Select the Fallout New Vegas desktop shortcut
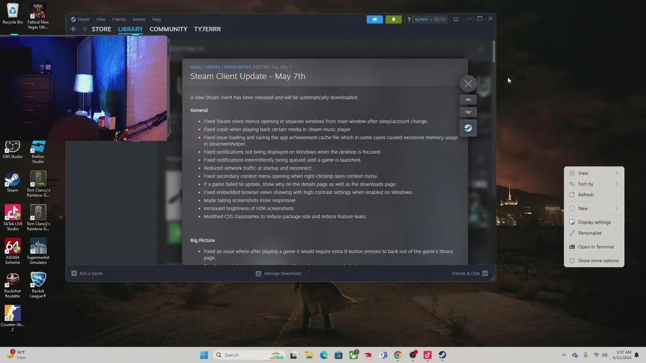This screenshot has width=646, height=363. (x=38, y=16)
